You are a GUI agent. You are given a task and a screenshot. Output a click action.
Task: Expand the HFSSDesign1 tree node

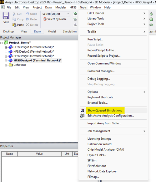6,47
